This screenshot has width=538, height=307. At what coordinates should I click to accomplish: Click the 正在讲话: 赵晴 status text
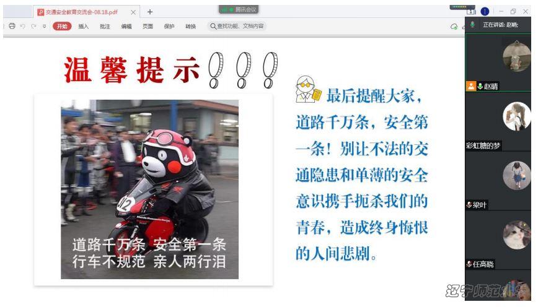coord(500,25)
